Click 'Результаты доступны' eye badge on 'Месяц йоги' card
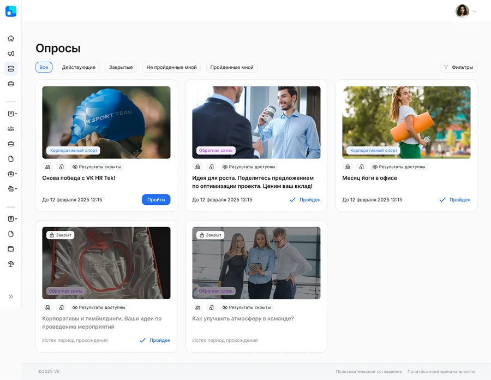 399,167
